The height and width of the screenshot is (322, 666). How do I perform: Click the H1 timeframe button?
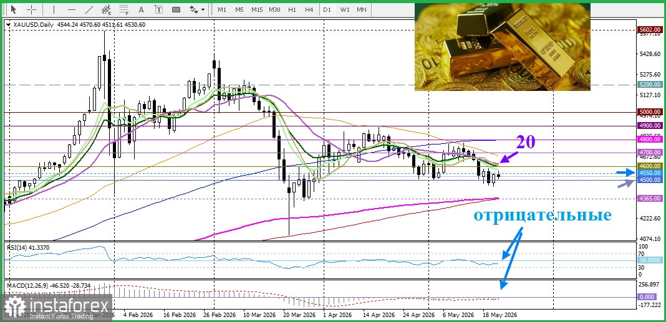tap(292, 9)
